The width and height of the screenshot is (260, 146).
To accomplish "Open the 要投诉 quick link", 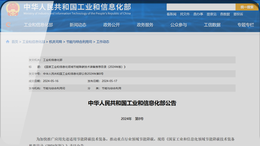I will 238,14.
